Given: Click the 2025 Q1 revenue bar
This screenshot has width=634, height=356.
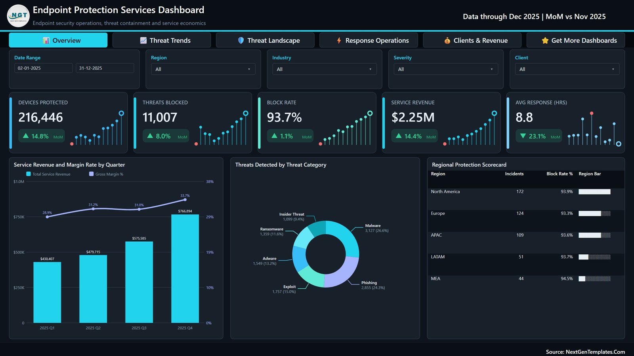Looking at the screenshot, I should pyautogui.click(x=47, y=292).
